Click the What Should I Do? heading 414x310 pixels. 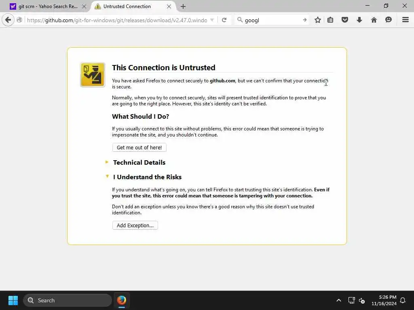[140, 116]
